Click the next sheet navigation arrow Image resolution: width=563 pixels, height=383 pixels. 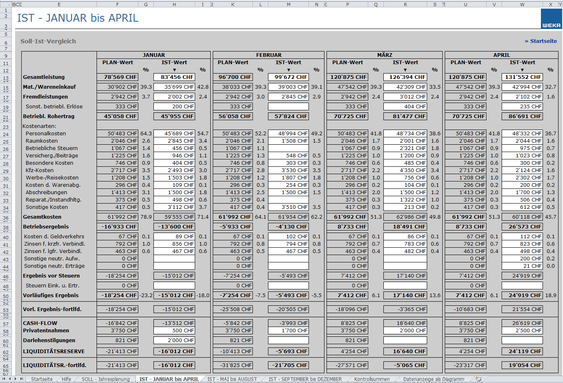click(16, 379)
